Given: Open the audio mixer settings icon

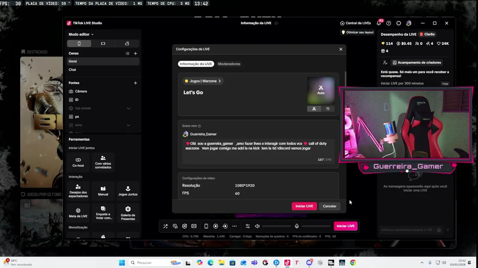Looking at the screenshot, I should (x=248, y=226).
